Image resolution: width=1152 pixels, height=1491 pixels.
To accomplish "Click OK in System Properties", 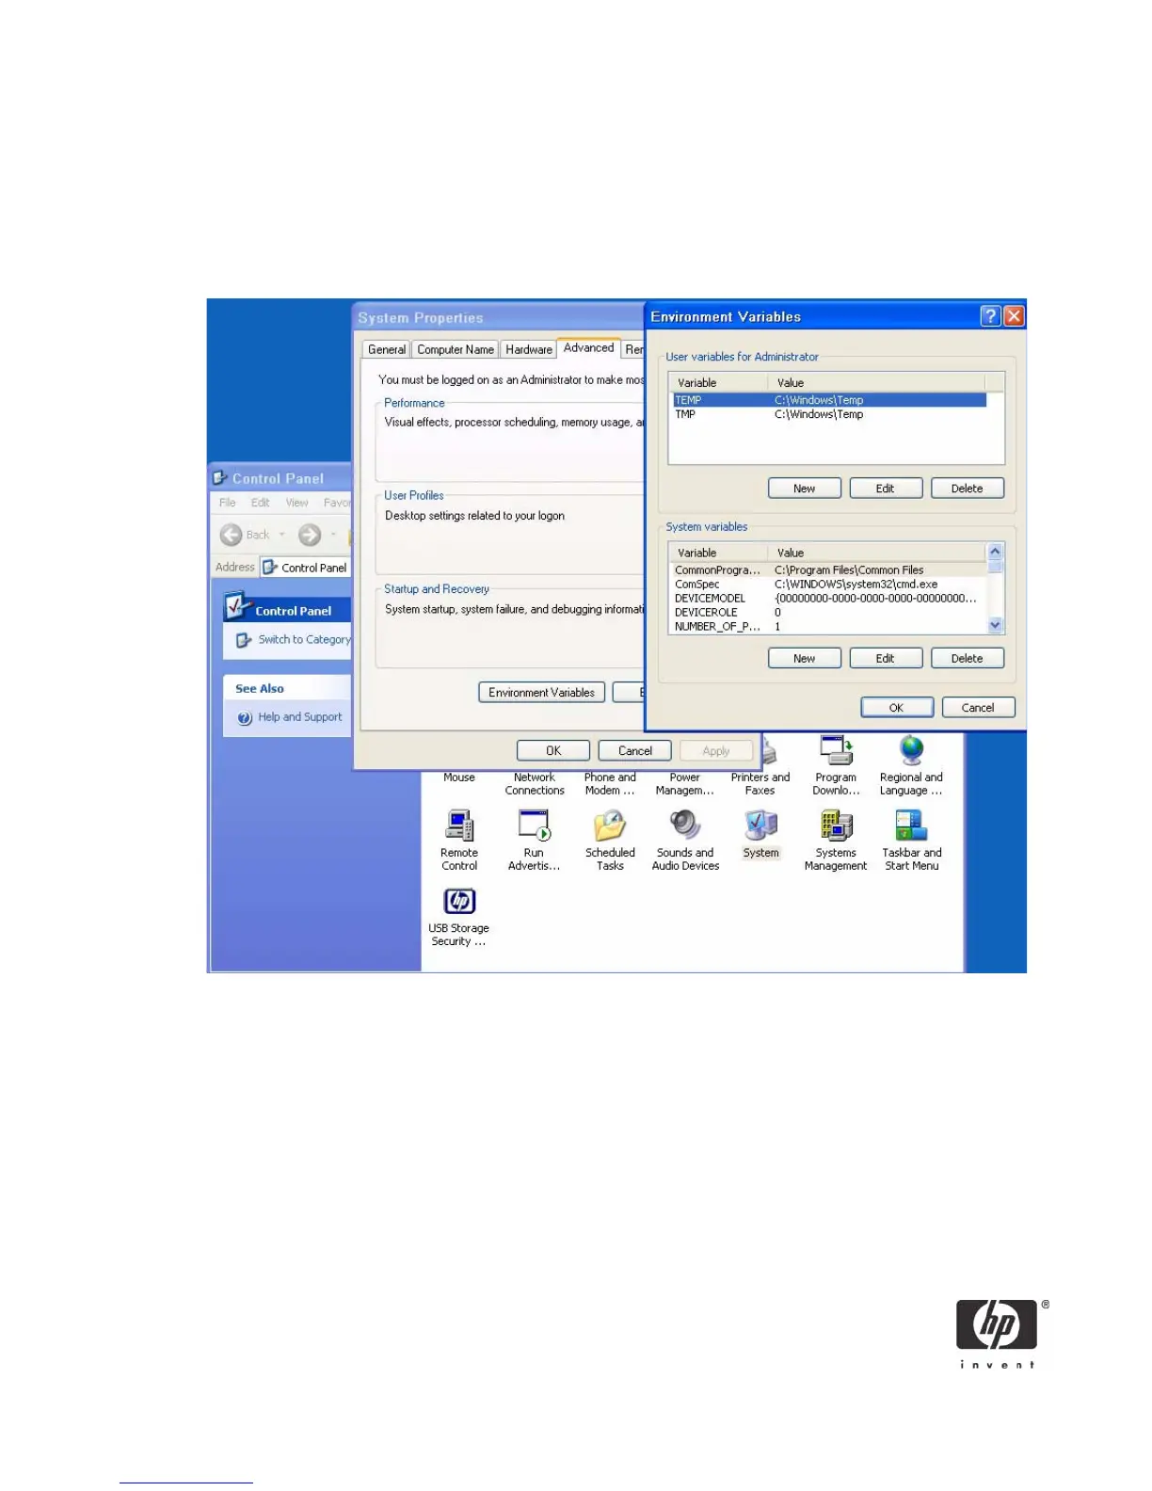I will pos(553,751).
